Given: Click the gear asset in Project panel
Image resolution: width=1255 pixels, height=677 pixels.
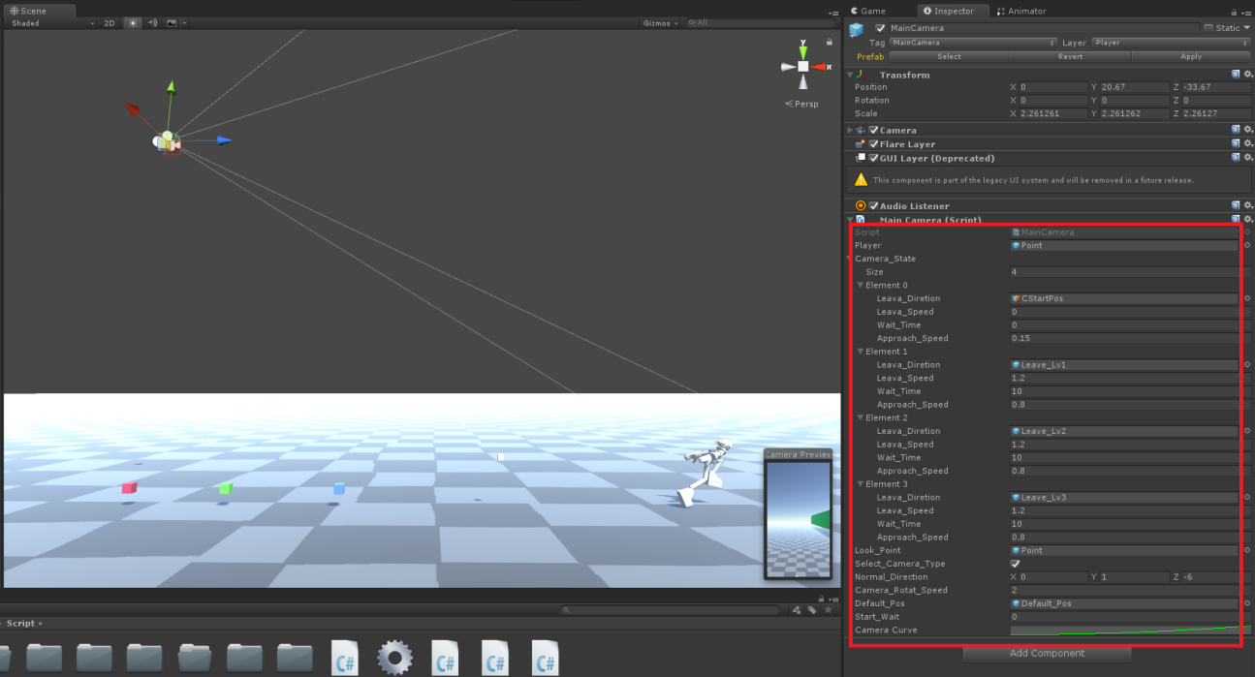Looking at the screenshot, I should (394, 657).
